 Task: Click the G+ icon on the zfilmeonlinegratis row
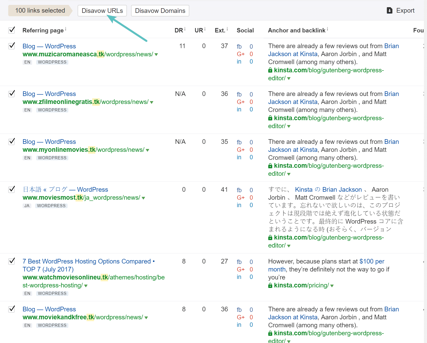point(241,102)
